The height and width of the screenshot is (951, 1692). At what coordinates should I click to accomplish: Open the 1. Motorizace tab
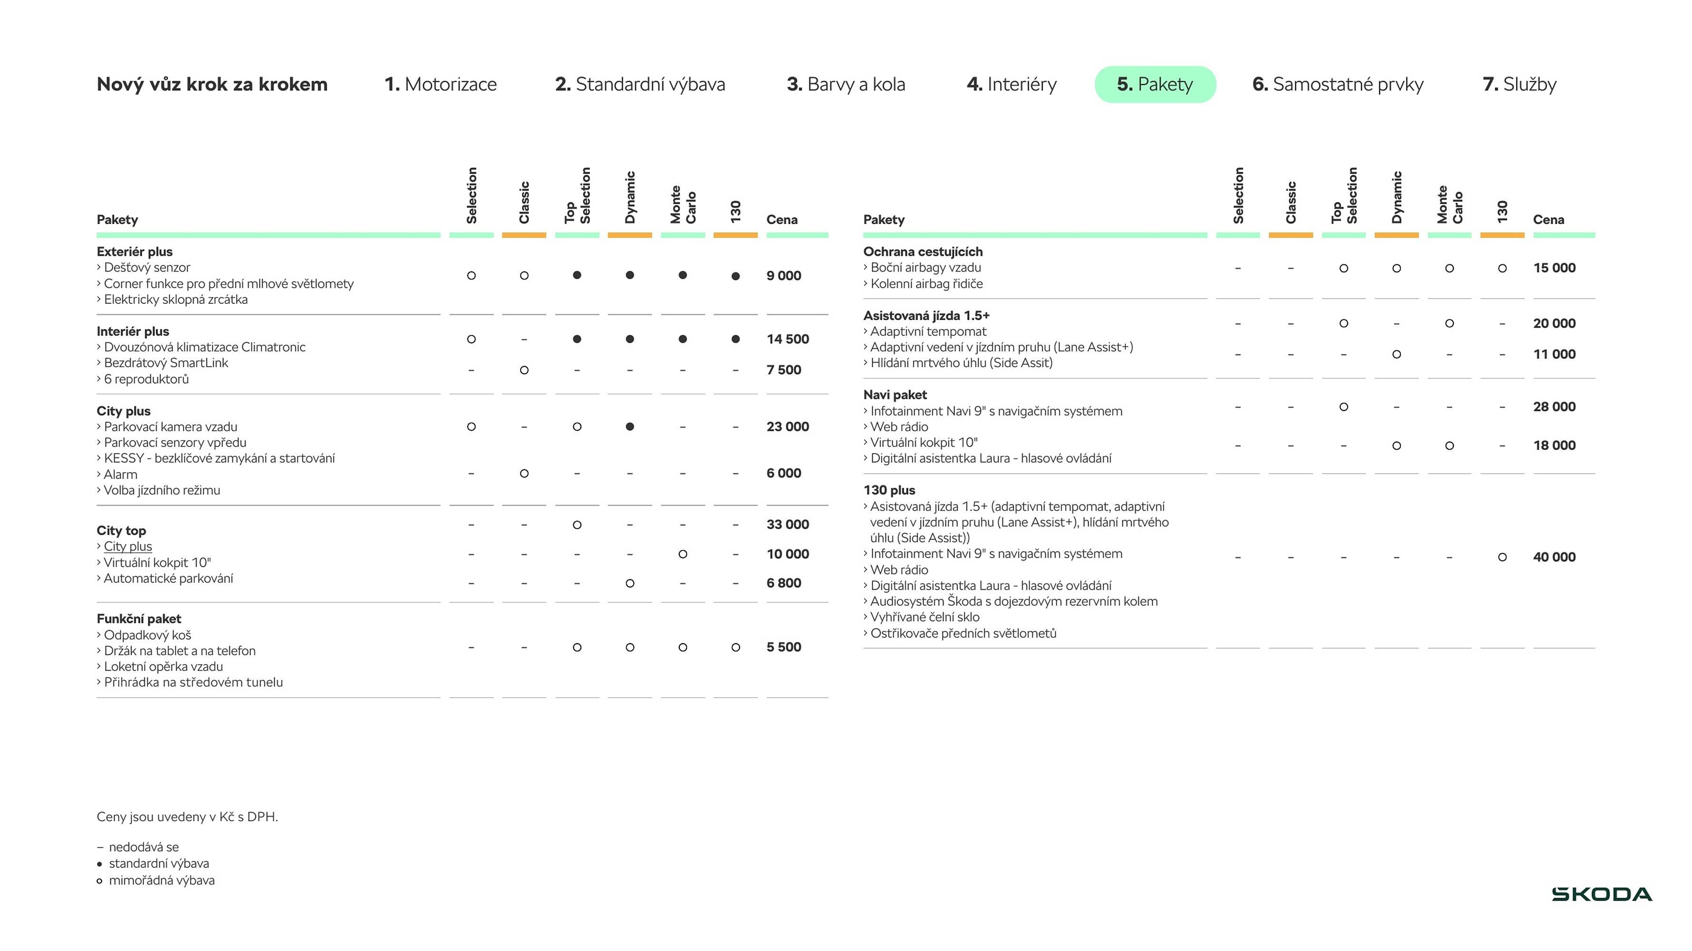440,84
